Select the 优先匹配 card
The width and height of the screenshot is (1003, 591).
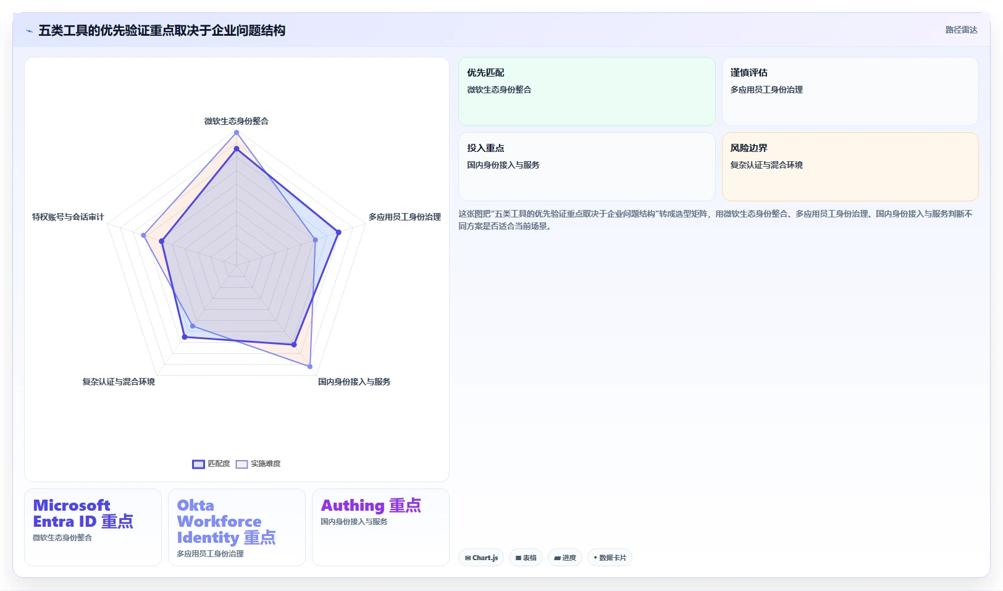tap(587, 91)
